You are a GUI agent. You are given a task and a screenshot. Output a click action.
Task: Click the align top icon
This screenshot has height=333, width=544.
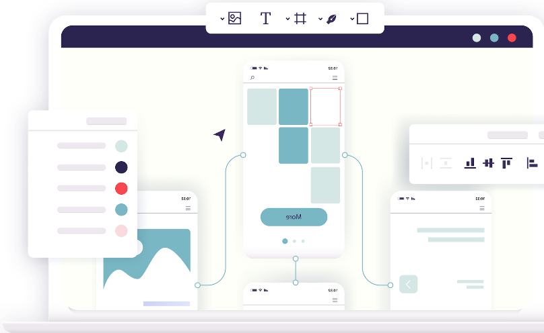[506, 162]
